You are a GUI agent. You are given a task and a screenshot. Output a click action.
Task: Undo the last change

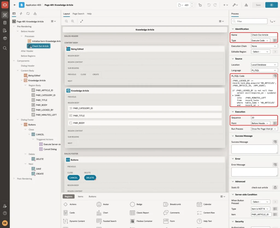[x=209, y=5]
